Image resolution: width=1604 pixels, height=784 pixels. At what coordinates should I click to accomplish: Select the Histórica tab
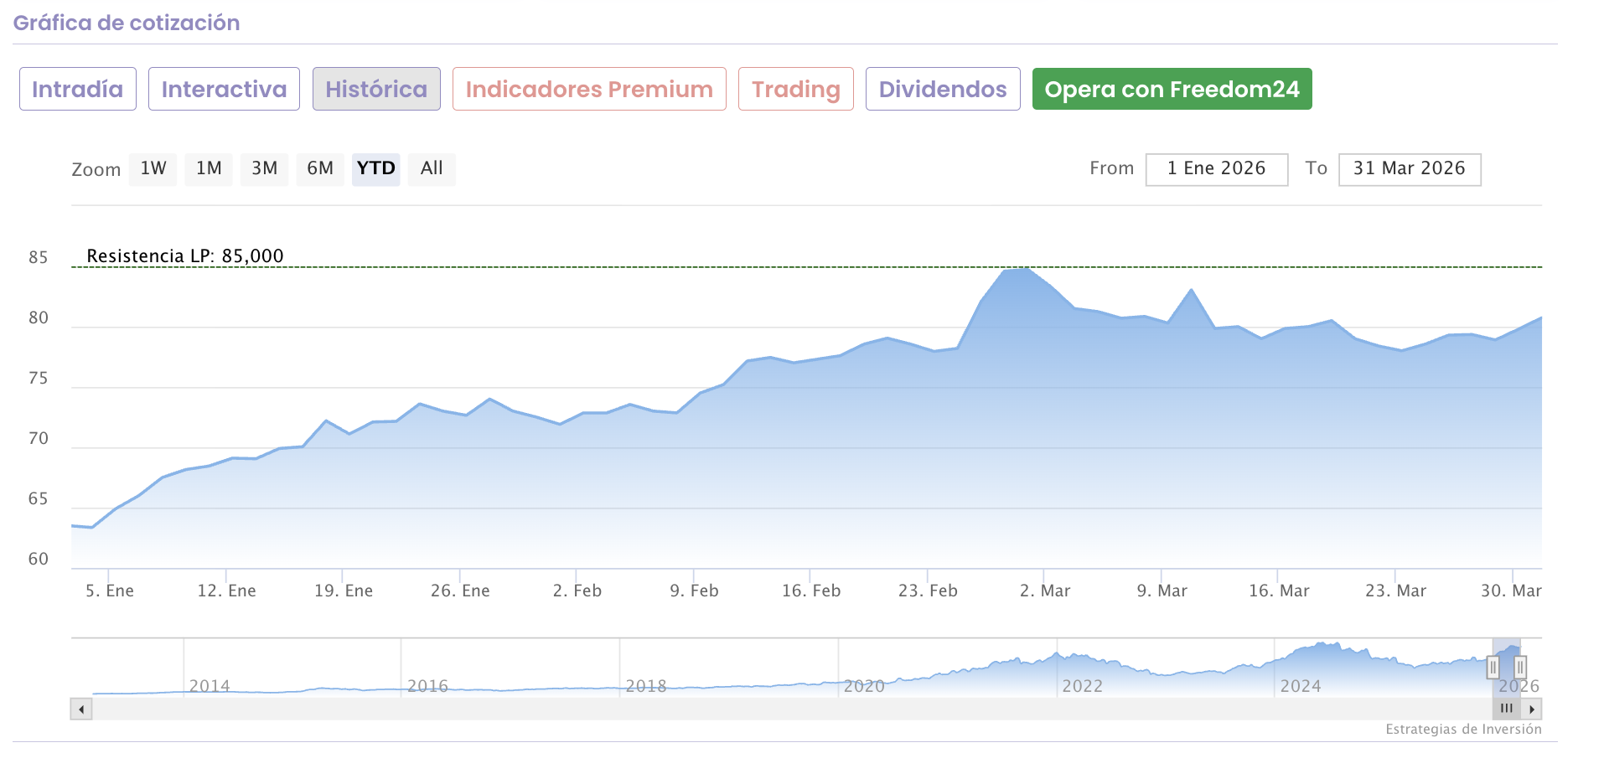[376, 89]
